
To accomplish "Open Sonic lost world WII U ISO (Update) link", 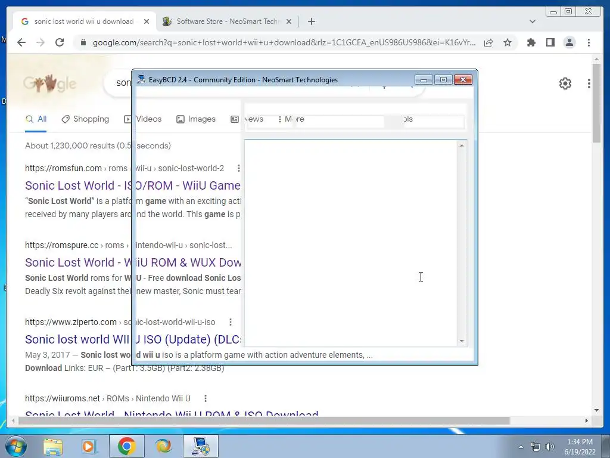I will tap(133, 339).
